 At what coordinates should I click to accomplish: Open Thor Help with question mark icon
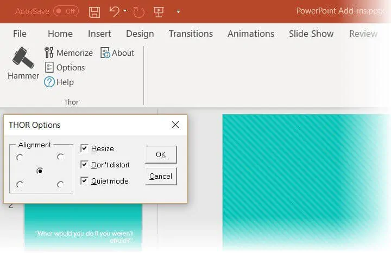(x=49, y=82)
